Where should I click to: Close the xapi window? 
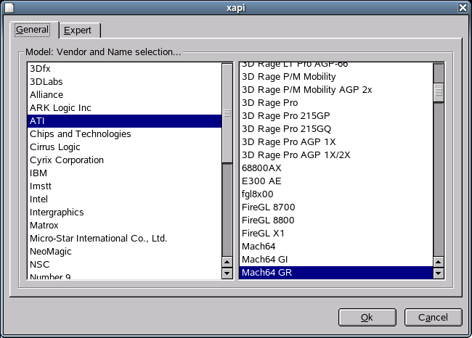coord(463,7)
